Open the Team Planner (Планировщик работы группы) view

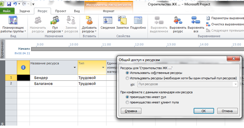pos(13,24)
